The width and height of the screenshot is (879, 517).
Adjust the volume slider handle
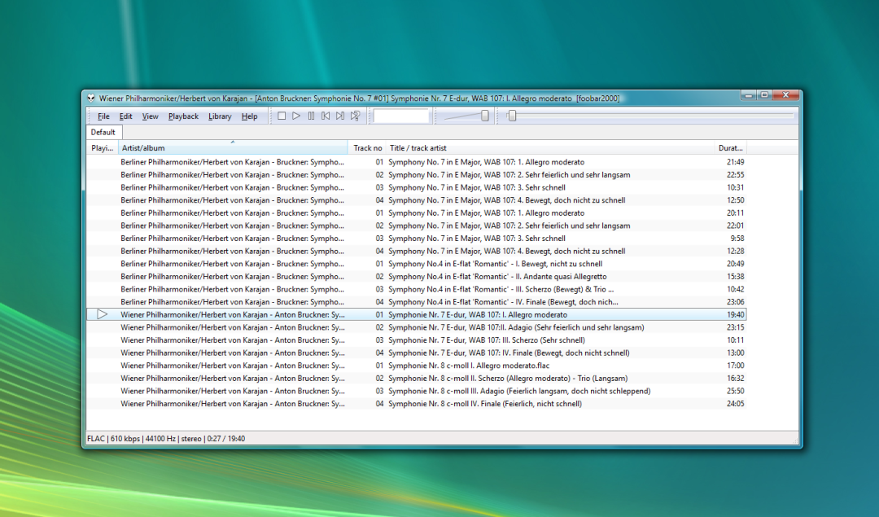pos(485,116)
